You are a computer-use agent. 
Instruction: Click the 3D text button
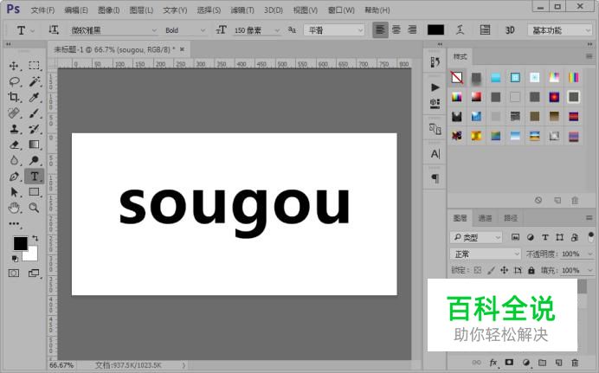coord(510,30)
